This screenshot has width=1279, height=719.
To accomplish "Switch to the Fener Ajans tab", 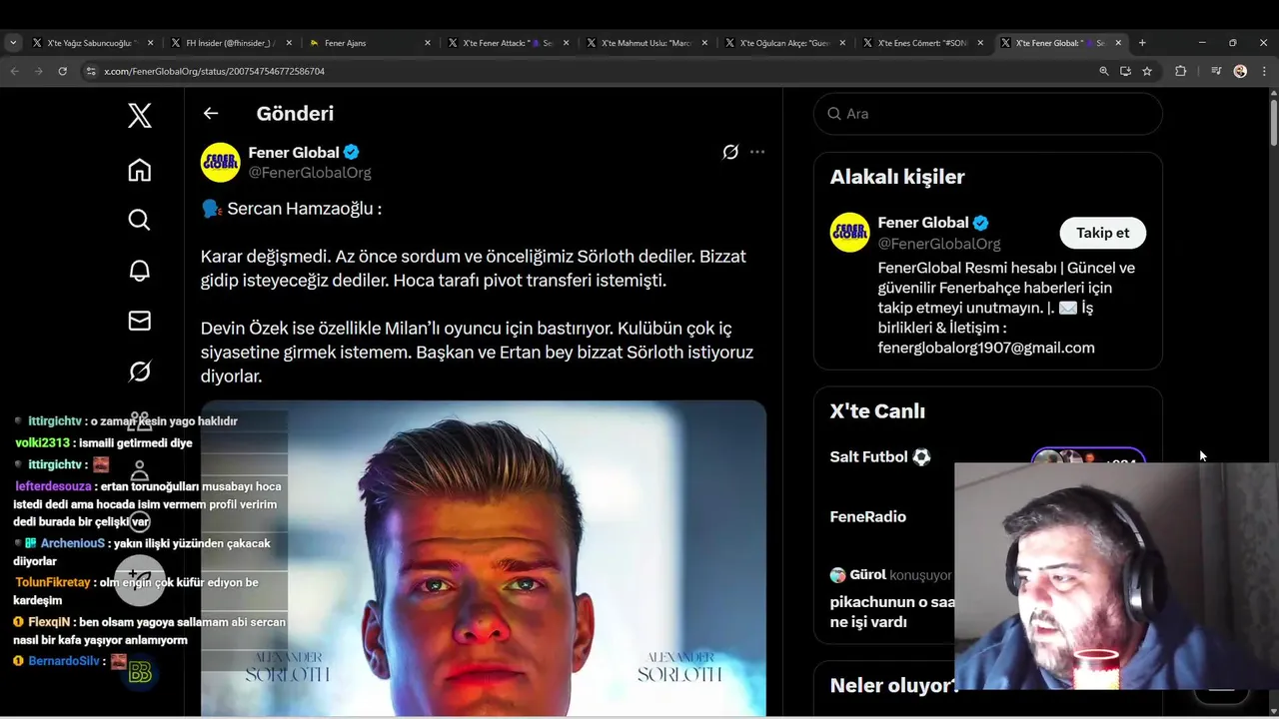I will pyautogui.click(x=370, y=43).
